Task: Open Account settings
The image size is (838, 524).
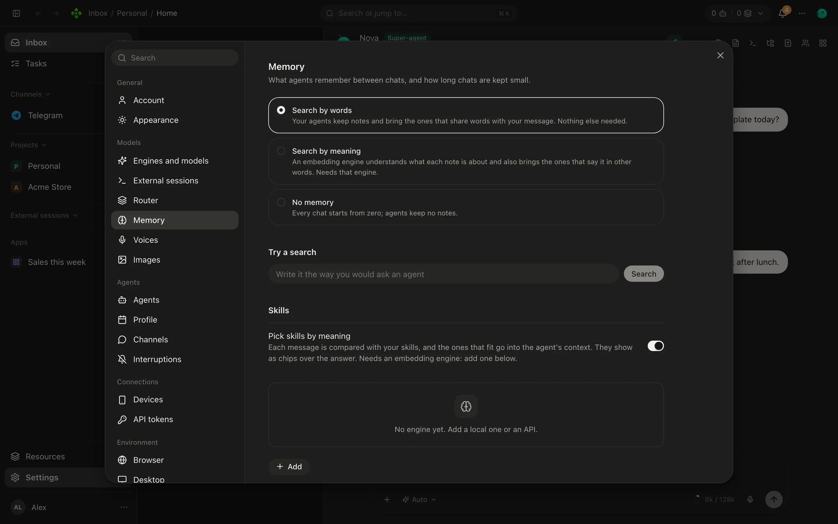Action: pyautogui.click(x=175, y=100)
